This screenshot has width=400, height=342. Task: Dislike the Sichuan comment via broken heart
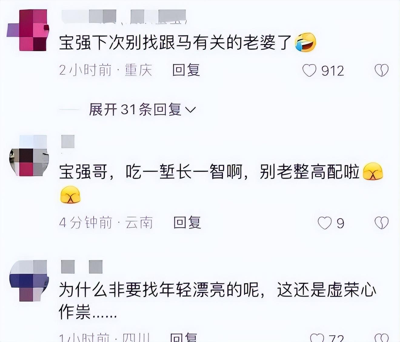pos(382,337)
